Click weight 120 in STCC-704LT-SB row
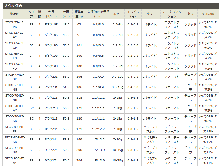Screen dimensions: 222x168 click(79, 119)
